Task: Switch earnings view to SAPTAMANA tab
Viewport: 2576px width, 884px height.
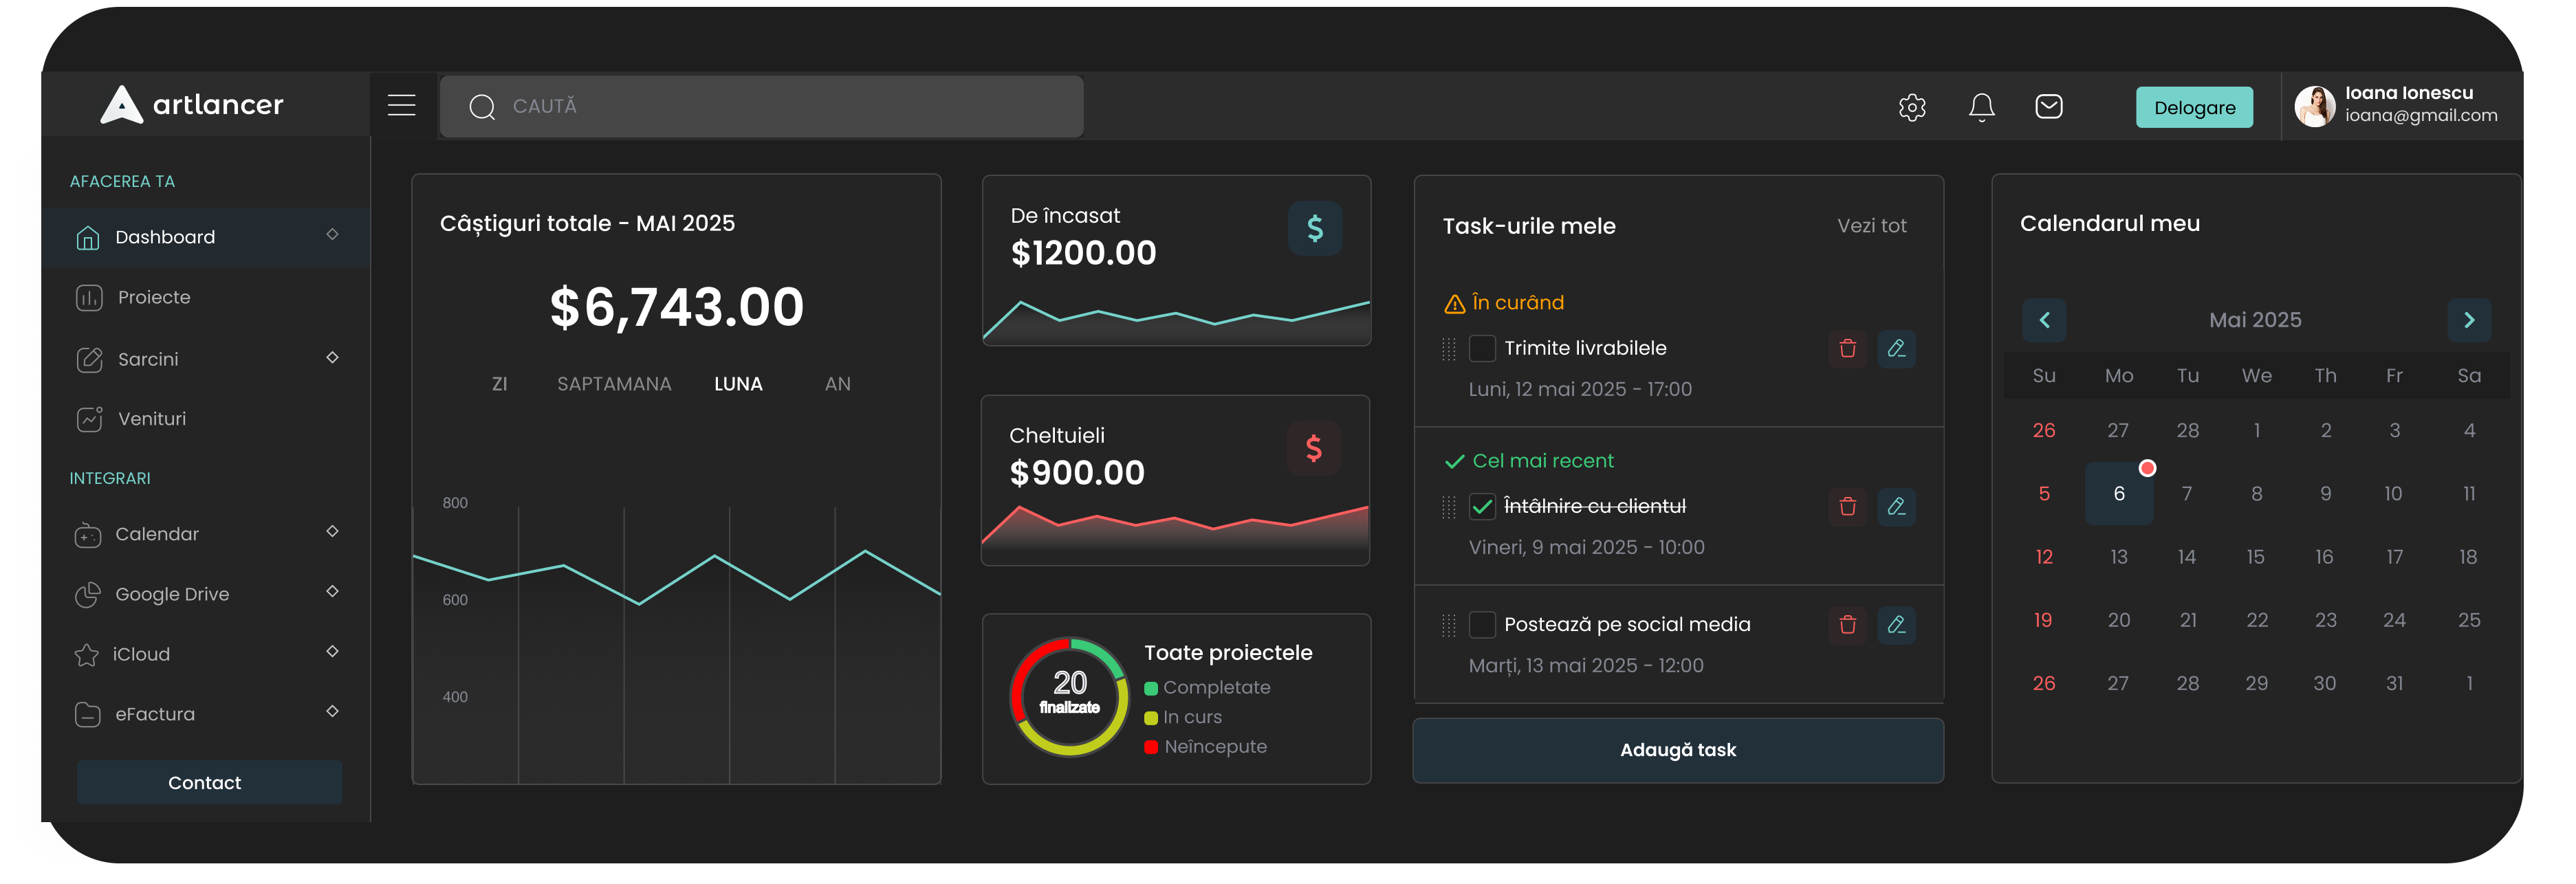Action: tap(614, 384)
